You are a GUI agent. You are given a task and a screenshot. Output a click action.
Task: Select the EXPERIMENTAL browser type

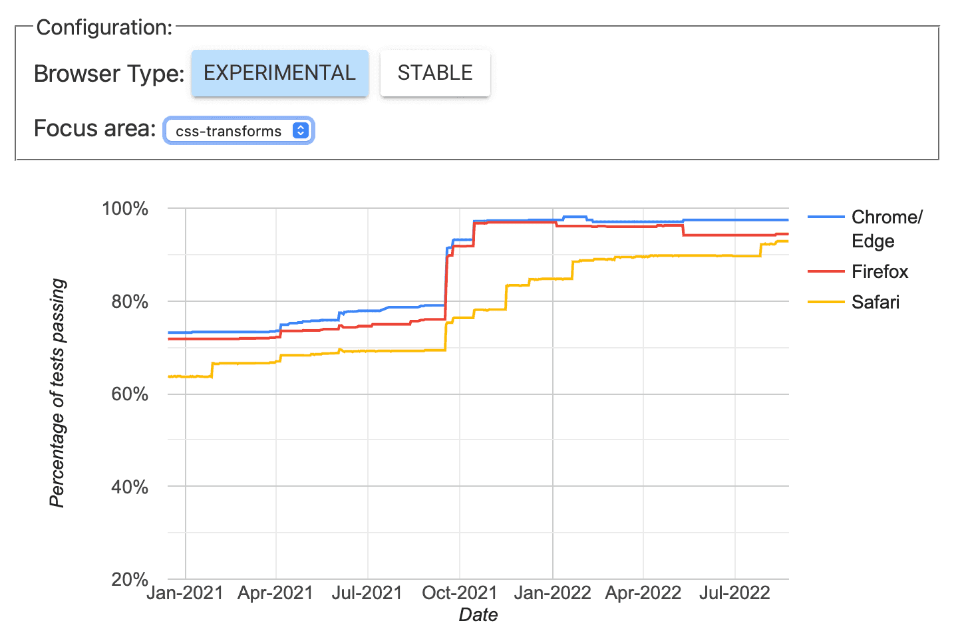pos(279,73)
